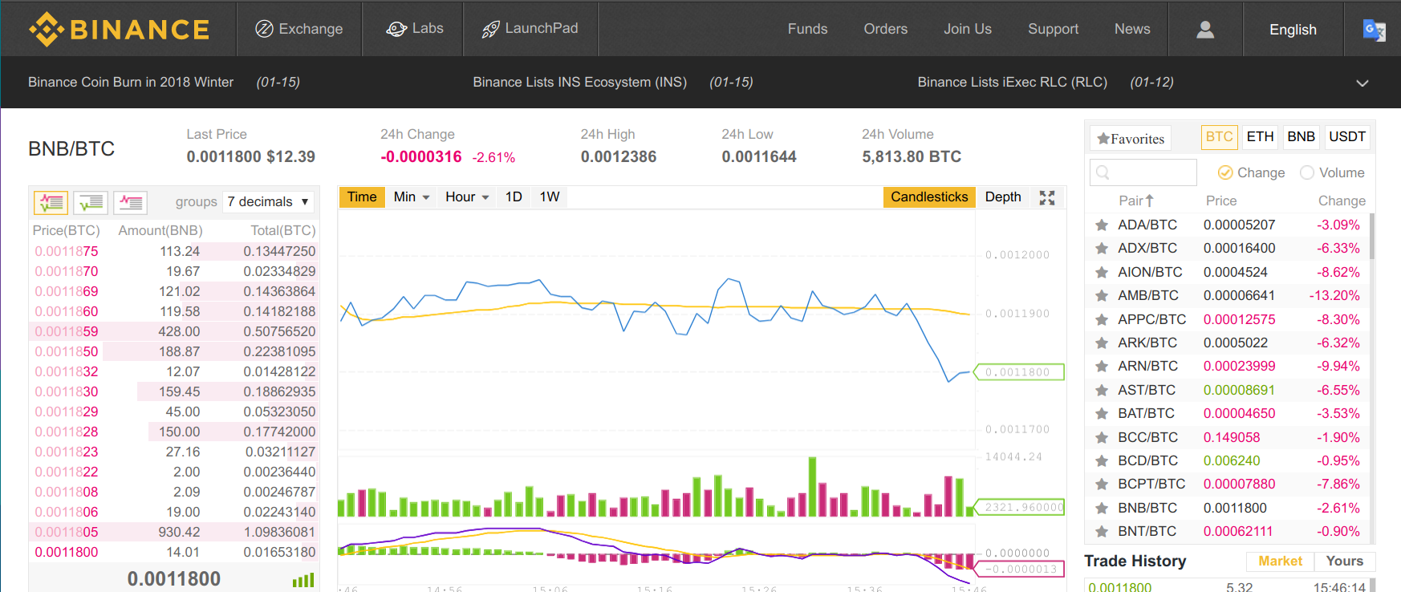Select the 1W chart interval
This screenshot has width=1401, height=592.
coord(550,197)
